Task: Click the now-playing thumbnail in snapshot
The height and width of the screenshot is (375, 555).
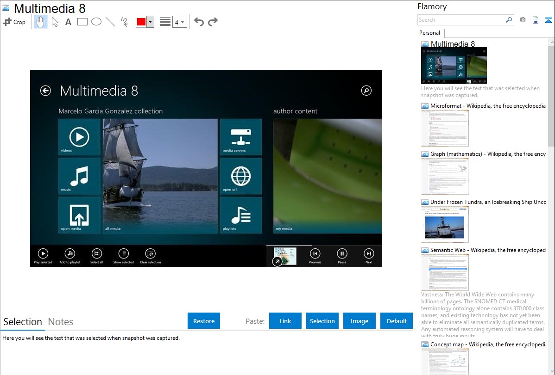Action: coord(284,256)
